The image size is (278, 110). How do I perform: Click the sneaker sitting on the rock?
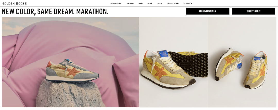72,71
